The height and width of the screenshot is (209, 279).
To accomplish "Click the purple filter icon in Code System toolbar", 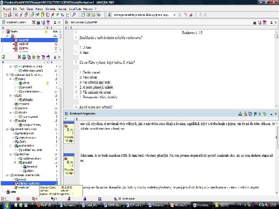I will [43, 57].
